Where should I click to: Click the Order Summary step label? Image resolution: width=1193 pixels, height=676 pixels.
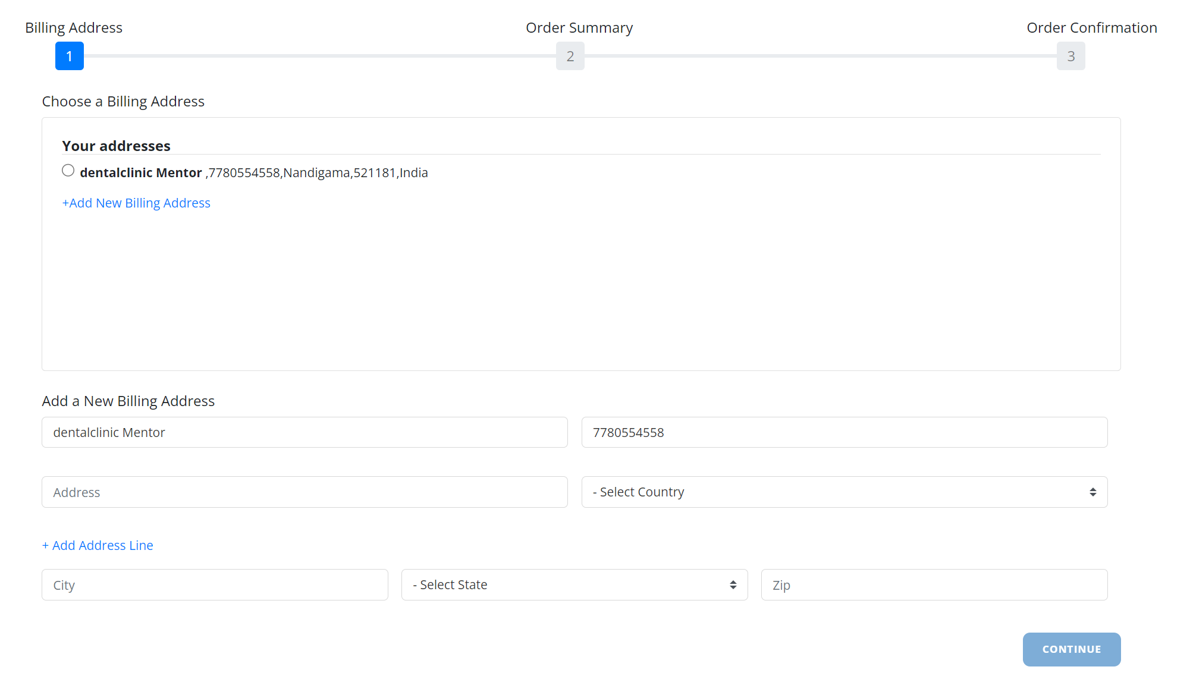point(579,28)
